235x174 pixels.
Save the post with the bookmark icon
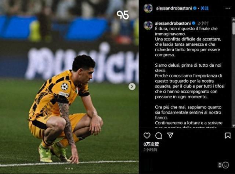(228, 135)
